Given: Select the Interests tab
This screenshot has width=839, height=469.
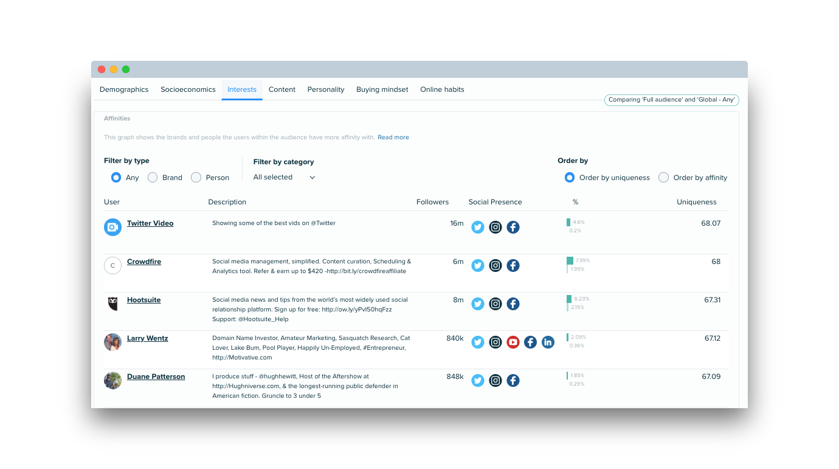Looking at the screenshot, I should (242, 89).
